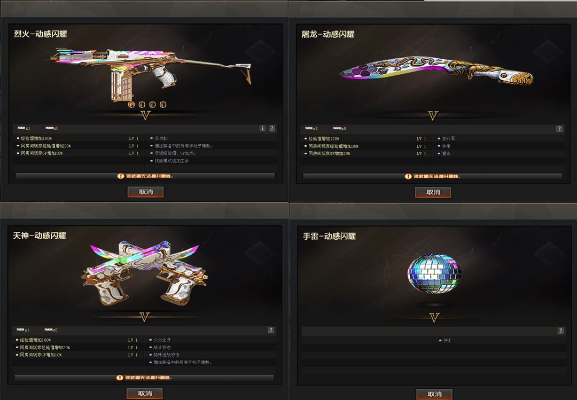Open help question mark in 烈火 panel
Image resolution: width=577 pixels, height=400 pixels.
(x=272, y=128)
